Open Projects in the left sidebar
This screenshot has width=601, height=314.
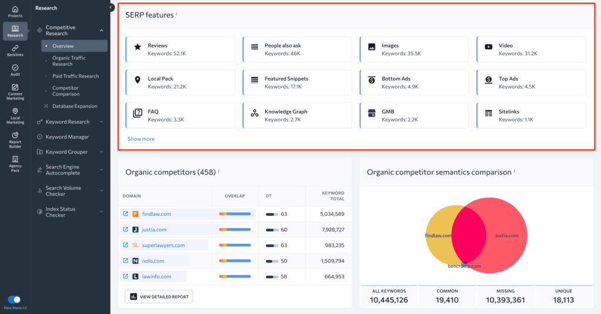(15, 11)
